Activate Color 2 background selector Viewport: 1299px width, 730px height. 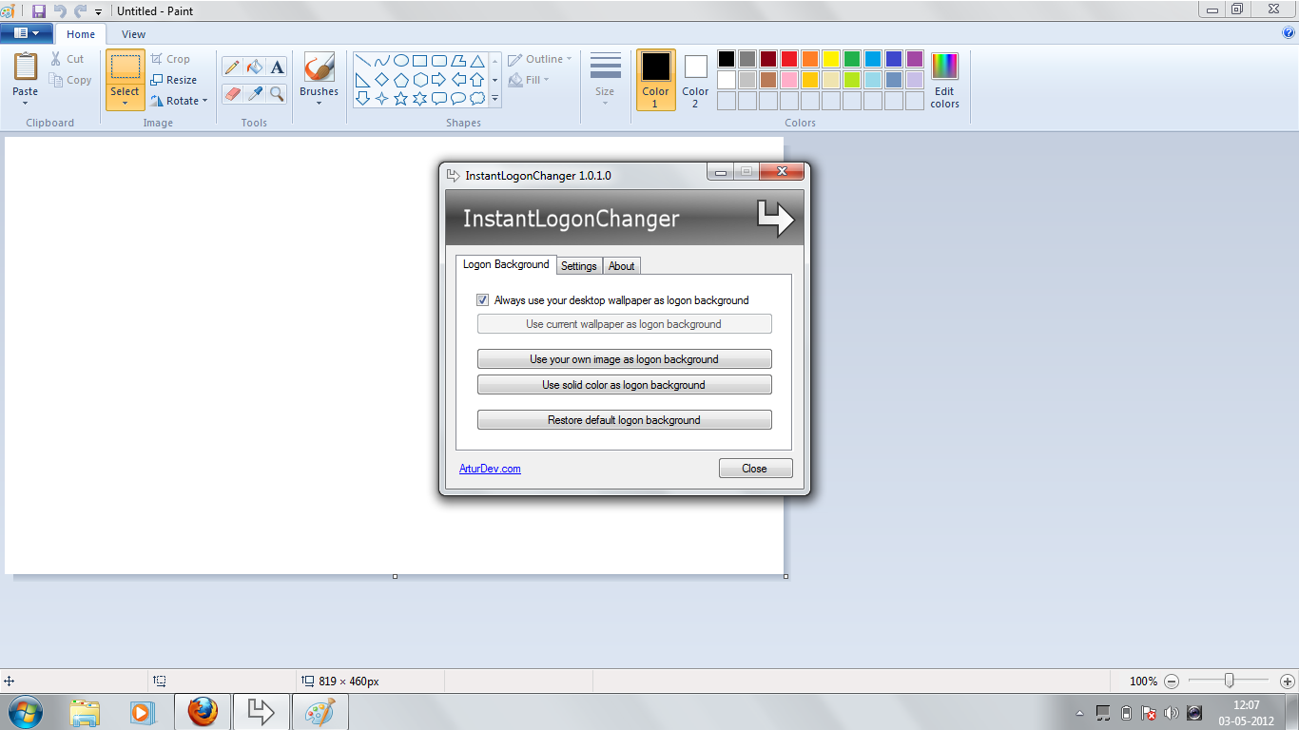695,80
